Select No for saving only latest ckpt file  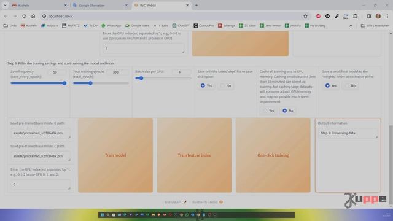[225, 86]
